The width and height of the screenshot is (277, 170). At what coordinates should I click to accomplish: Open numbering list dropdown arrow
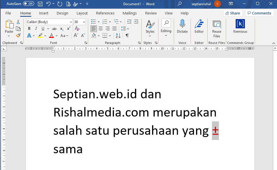click(x=110, y=22)
